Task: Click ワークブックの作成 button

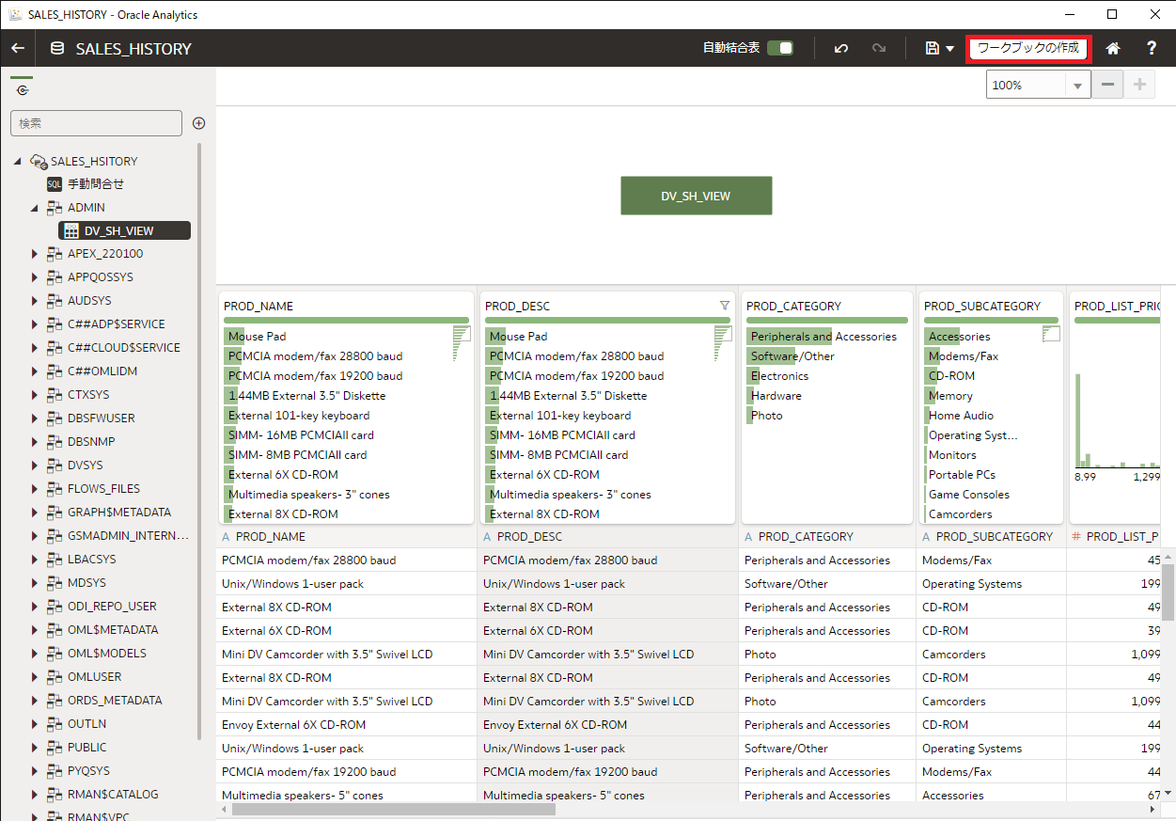Action: tap(1027, 48)
